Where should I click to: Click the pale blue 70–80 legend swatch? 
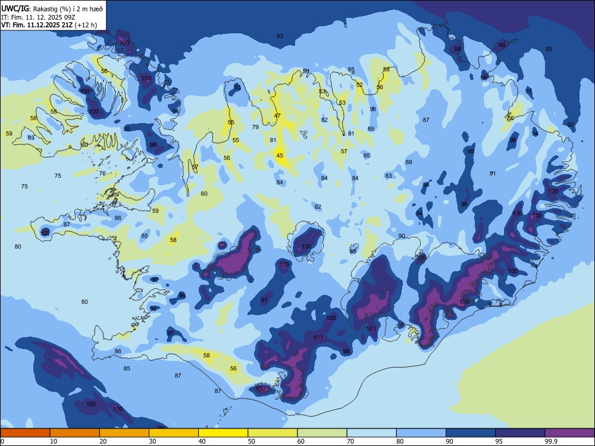tap(371, 433)
